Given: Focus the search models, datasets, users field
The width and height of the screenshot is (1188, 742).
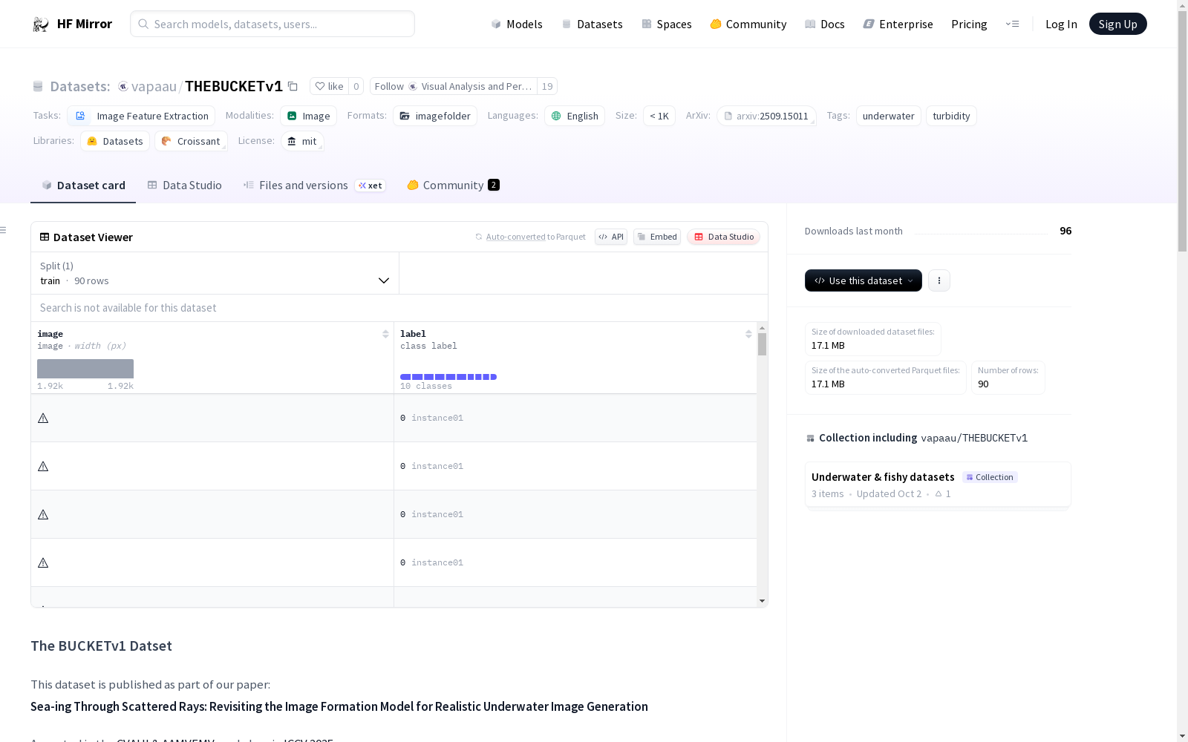Looking at the screenshot, I should point(272,24).
